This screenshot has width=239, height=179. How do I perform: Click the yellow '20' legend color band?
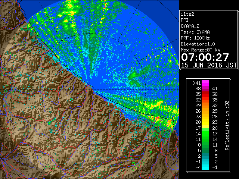point(205,122)
